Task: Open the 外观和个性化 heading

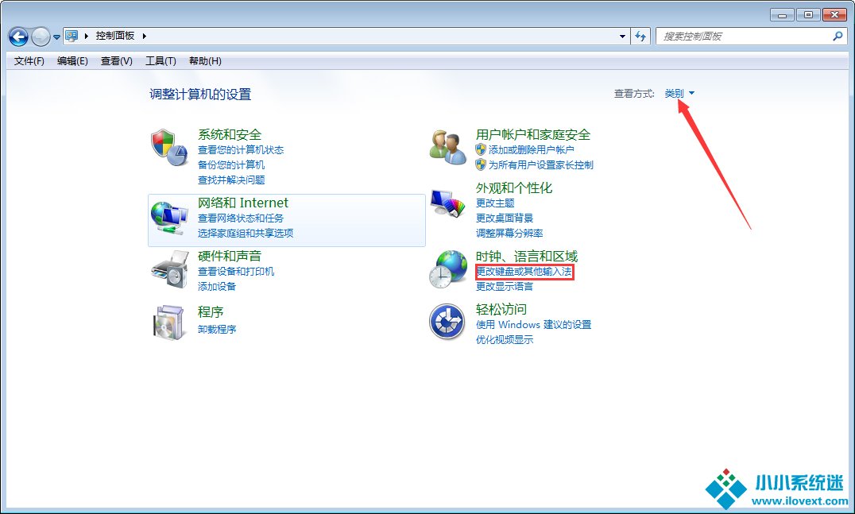Action: pyautogui.click(x=514, y=188)
